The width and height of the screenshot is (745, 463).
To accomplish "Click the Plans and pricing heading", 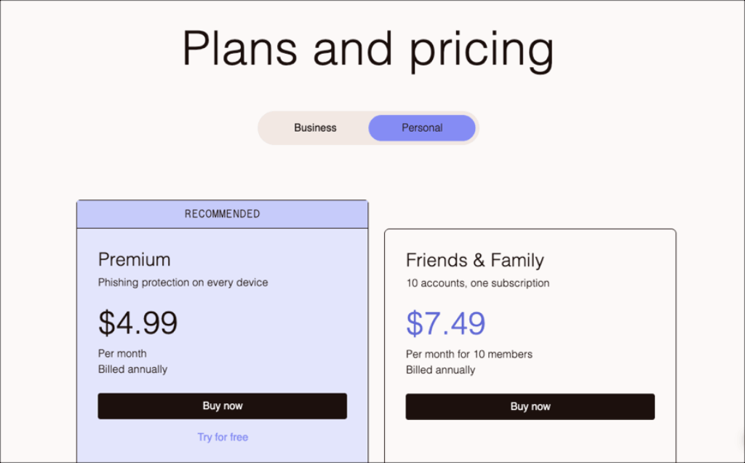I will 368,49.
